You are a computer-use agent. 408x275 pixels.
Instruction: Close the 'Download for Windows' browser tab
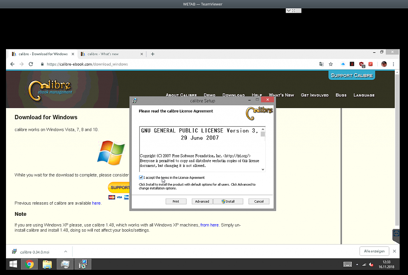coord(73,54)
